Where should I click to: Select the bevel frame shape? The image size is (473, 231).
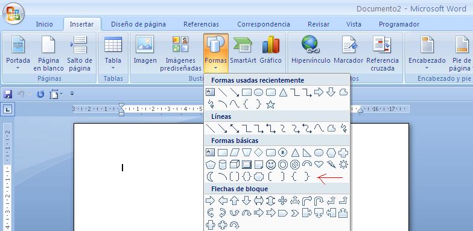coord(246,165)
